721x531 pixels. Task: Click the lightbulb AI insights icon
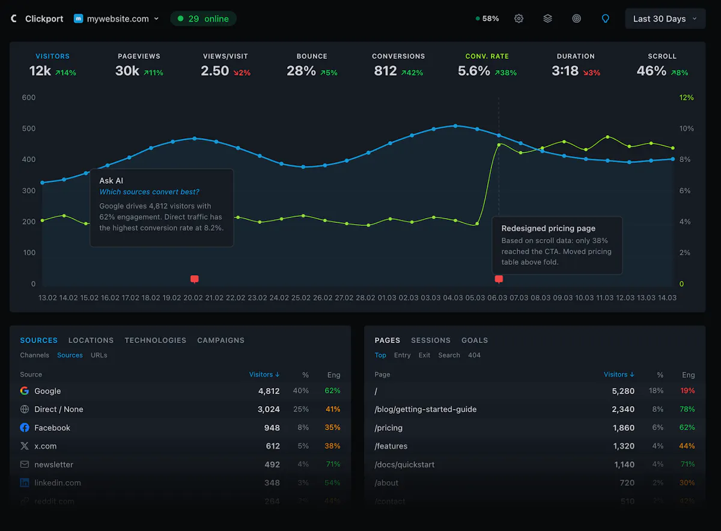point(606,19)
